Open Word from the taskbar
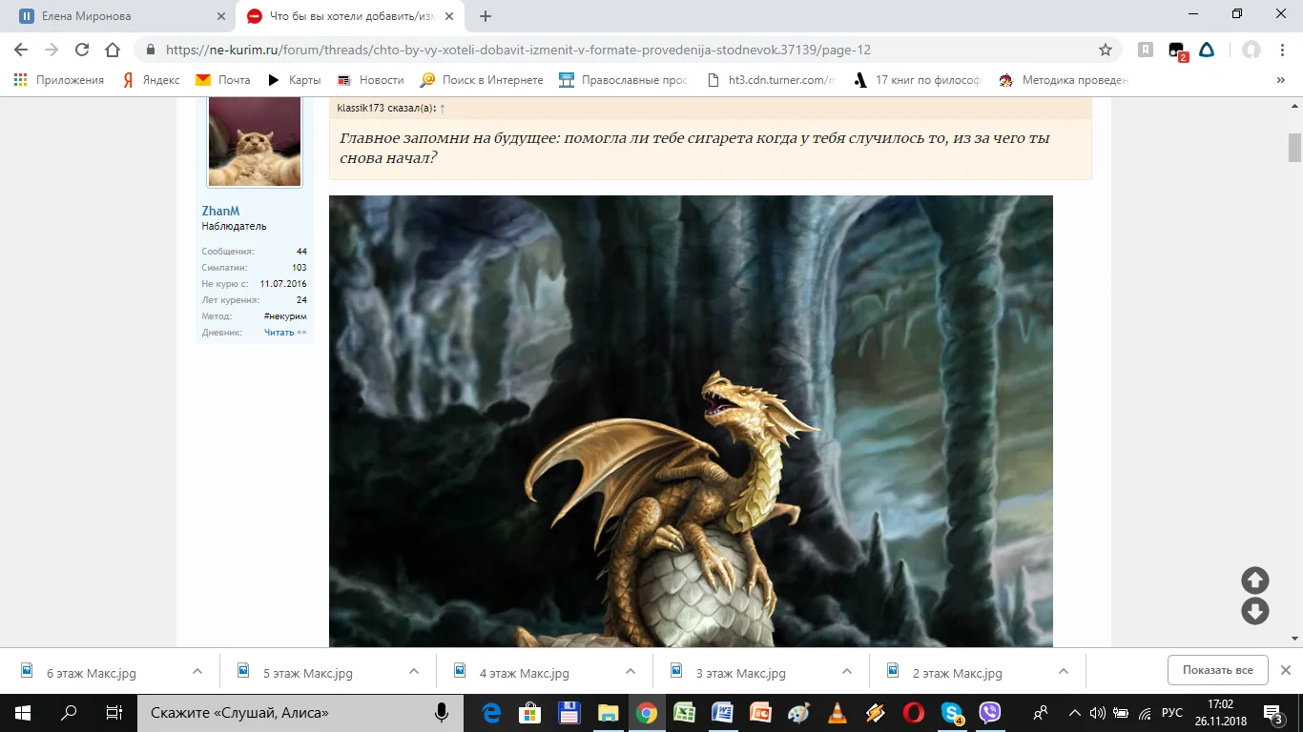Screen dimensions: 1303x732 click(722, 712)
